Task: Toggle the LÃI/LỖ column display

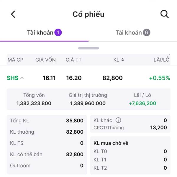Action: (x=161, y=60)
